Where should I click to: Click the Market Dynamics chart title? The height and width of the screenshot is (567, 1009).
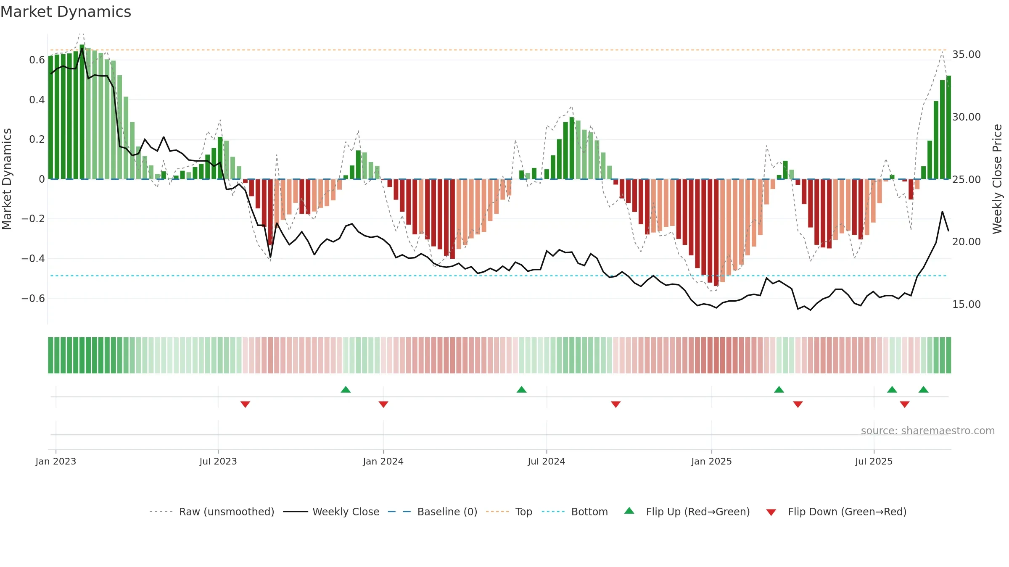point(66,12)
